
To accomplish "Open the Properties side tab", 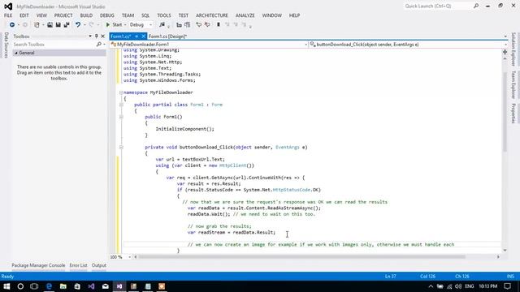I will tap(513, 114).
